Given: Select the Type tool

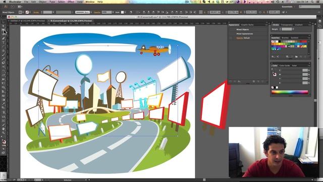Looking at the screenshot, I should (3, 42).
